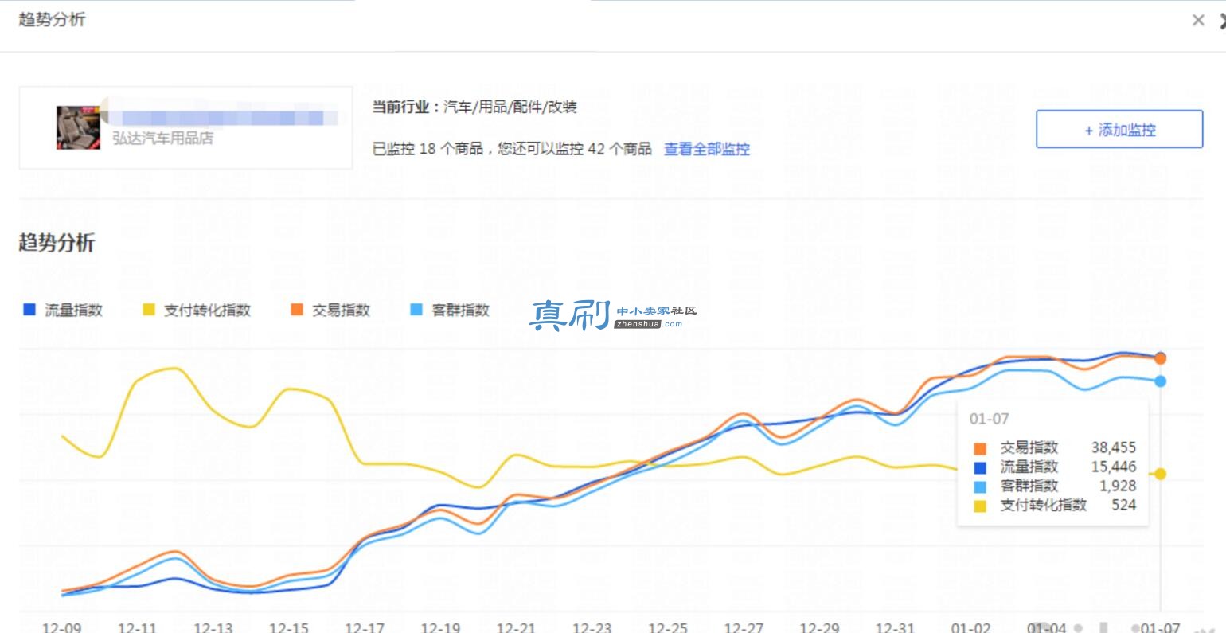Toggle the 客群指数 legend series
Screen dimensions: 1226x633
[450, 310]
